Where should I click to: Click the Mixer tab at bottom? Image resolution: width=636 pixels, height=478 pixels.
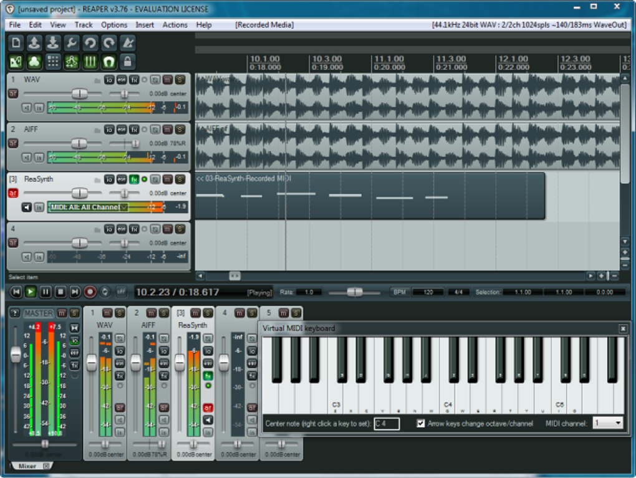(x=27, y=466)
